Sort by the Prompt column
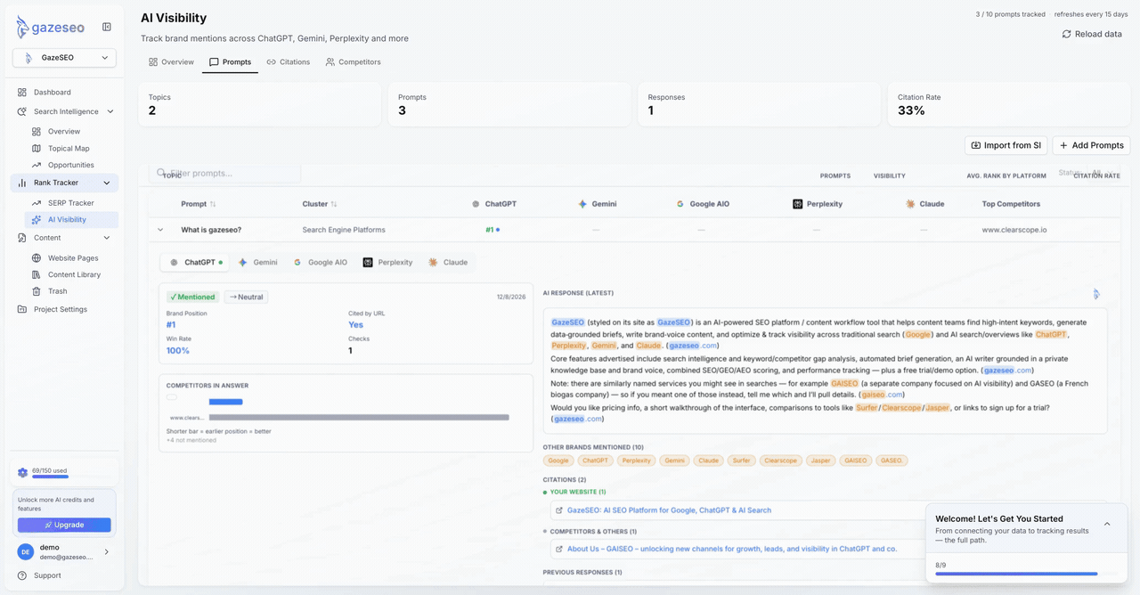The image size is (1140, 595). tap(199, 204)
